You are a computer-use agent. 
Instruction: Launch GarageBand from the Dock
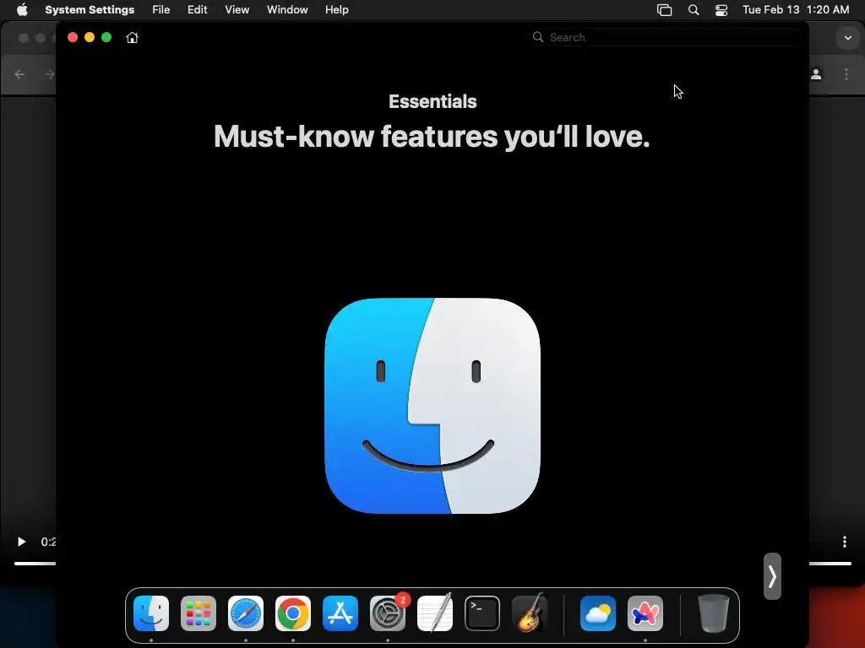tap(530, 613)
